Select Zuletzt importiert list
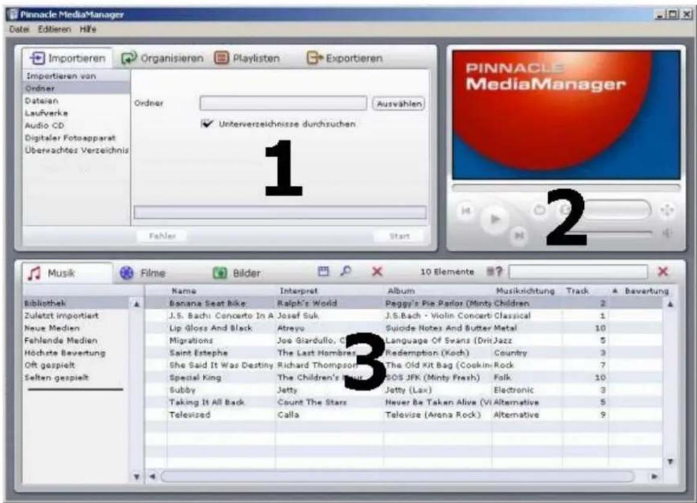Viewport: 697px width, 503px height. (76, 316)
